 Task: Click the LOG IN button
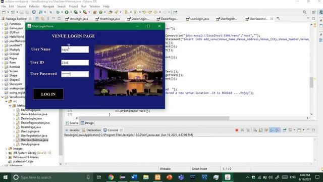point(48,94)
